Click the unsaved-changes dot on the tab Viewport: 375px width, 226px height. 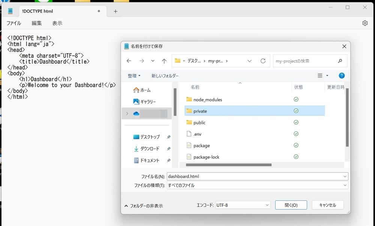[99, 11]
